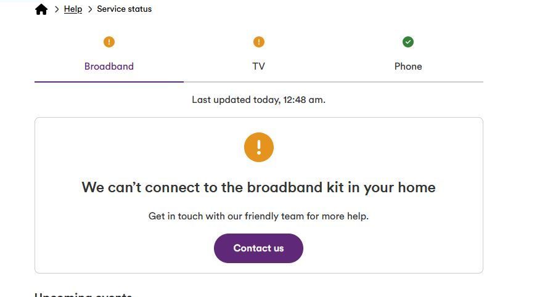Click the orange warning icon above Broadband
Screen dimensions: 537x297
(x=109, y=42)
